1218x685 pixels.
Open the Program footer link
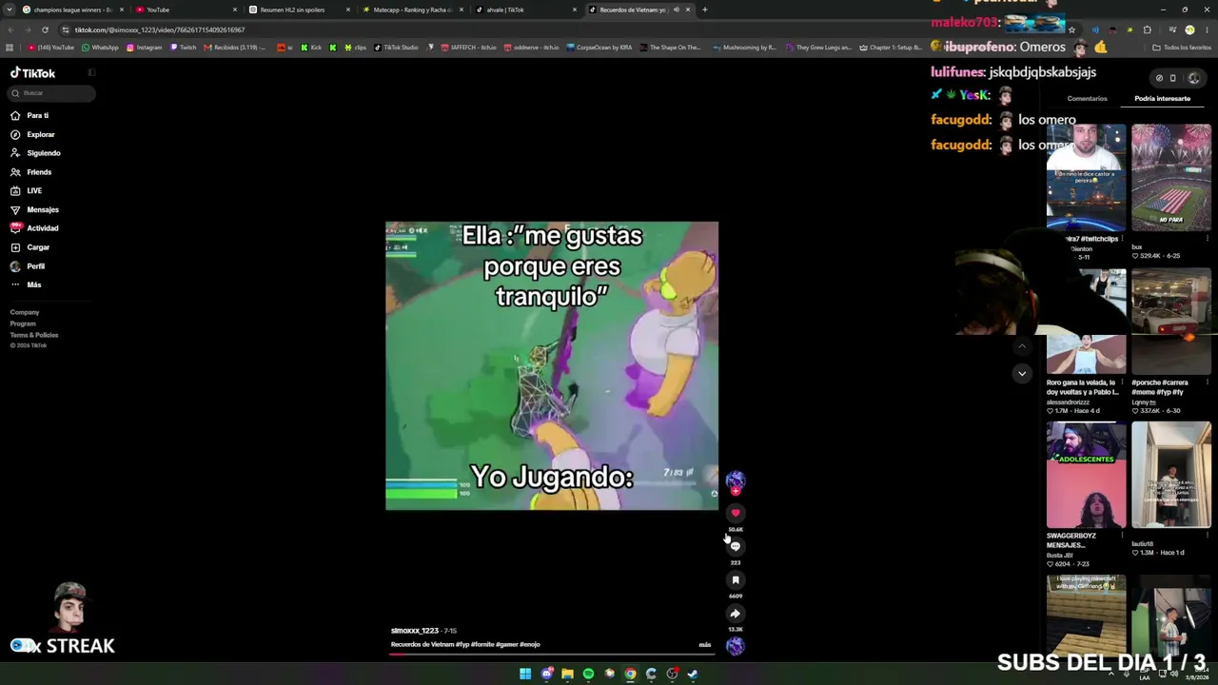(23, 323)
